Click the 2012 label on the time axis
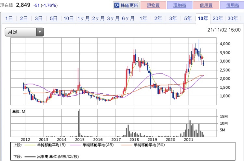The width and height of the screenshot is (244, 161). coord(25,140)
